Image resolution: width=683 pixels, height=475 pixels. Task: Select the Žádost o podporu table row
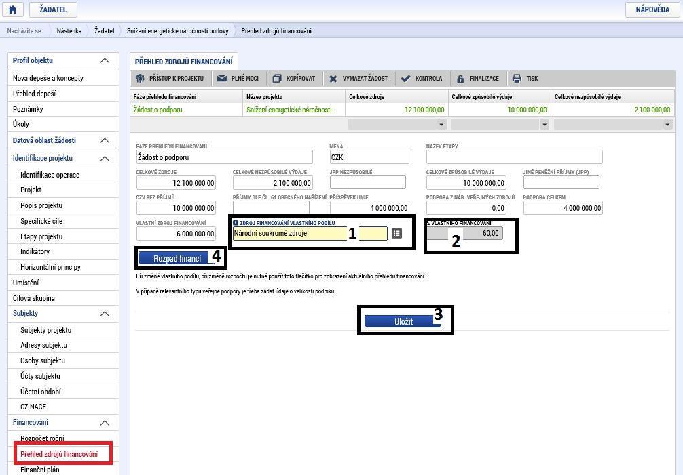[x=402, y=110]
